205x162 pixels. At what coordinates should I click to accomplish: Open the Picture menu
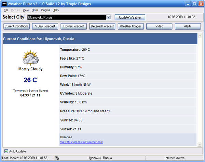tap(16, 10)
